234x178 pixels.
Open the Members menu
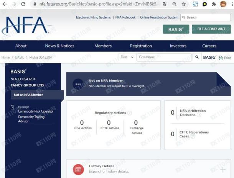click(x=103, y=46)
